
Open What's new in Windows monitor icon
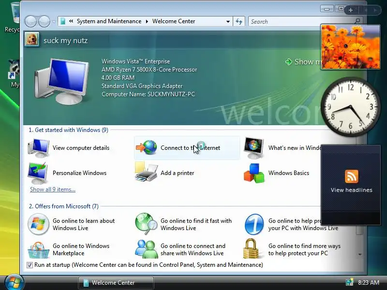click(x=254, y=148)
